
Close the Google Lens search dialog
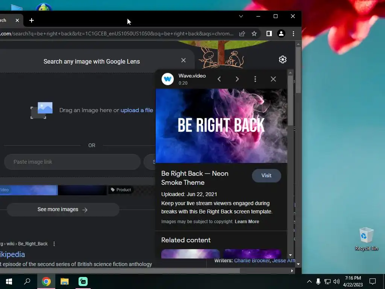coord(183,60)
